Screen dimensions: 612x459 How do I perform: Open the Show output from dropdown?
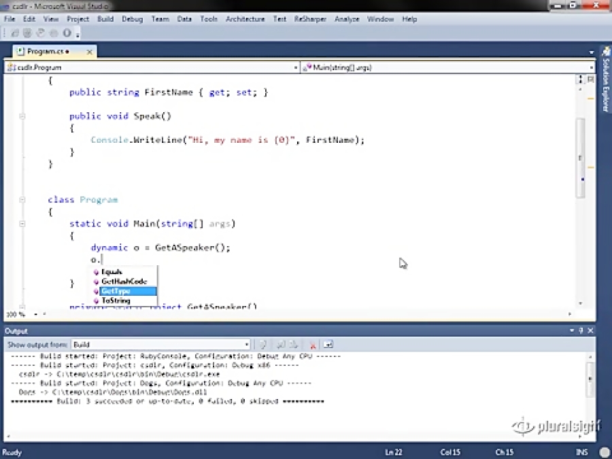click(x=246, y=345)
